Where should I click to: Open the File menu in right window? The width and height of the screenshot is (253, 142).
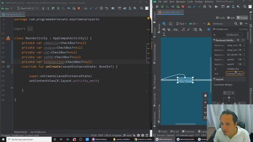(160, 2)
